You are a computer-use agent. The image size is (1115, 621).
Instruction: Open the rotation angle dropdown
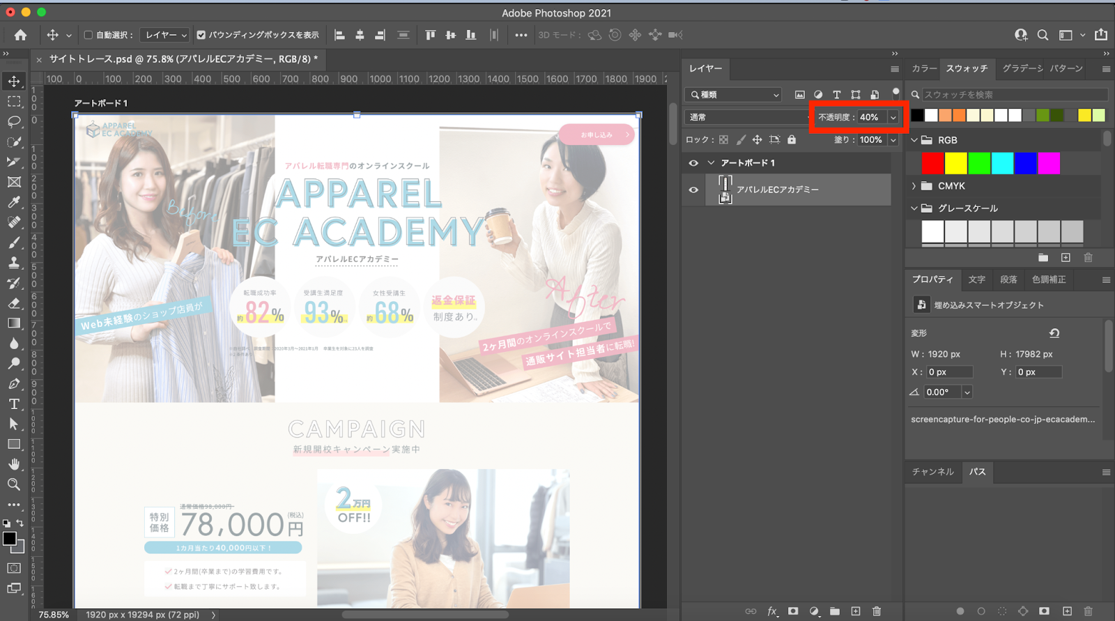(x=967, y=392)
